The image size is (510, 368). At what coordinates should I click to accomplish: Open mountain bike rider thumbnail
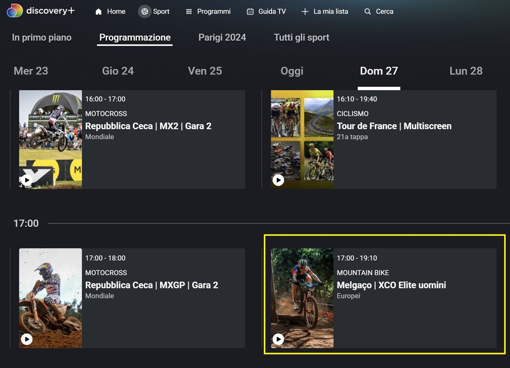coord(302,298)
